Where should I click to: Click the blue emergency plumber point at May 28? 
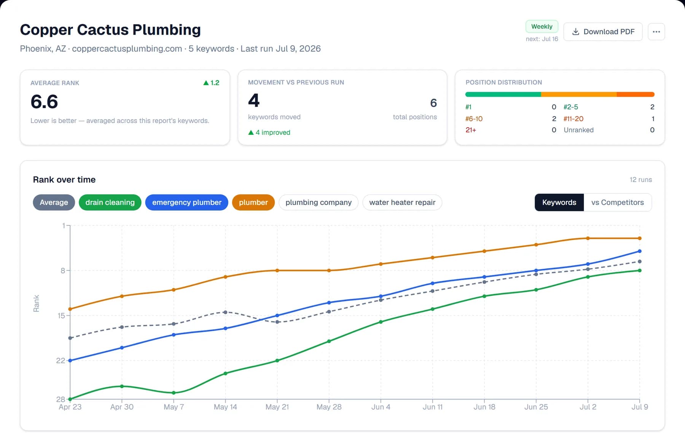click(329, 303)
